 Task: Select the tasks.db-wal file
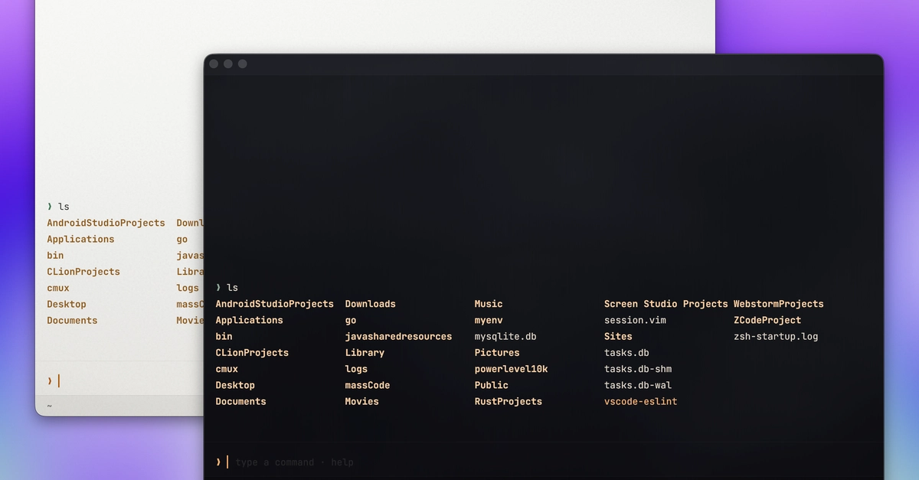coord(638,385)
